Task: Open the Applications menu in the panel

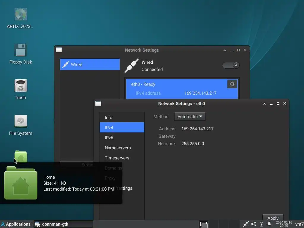Action: click(16, 224)
